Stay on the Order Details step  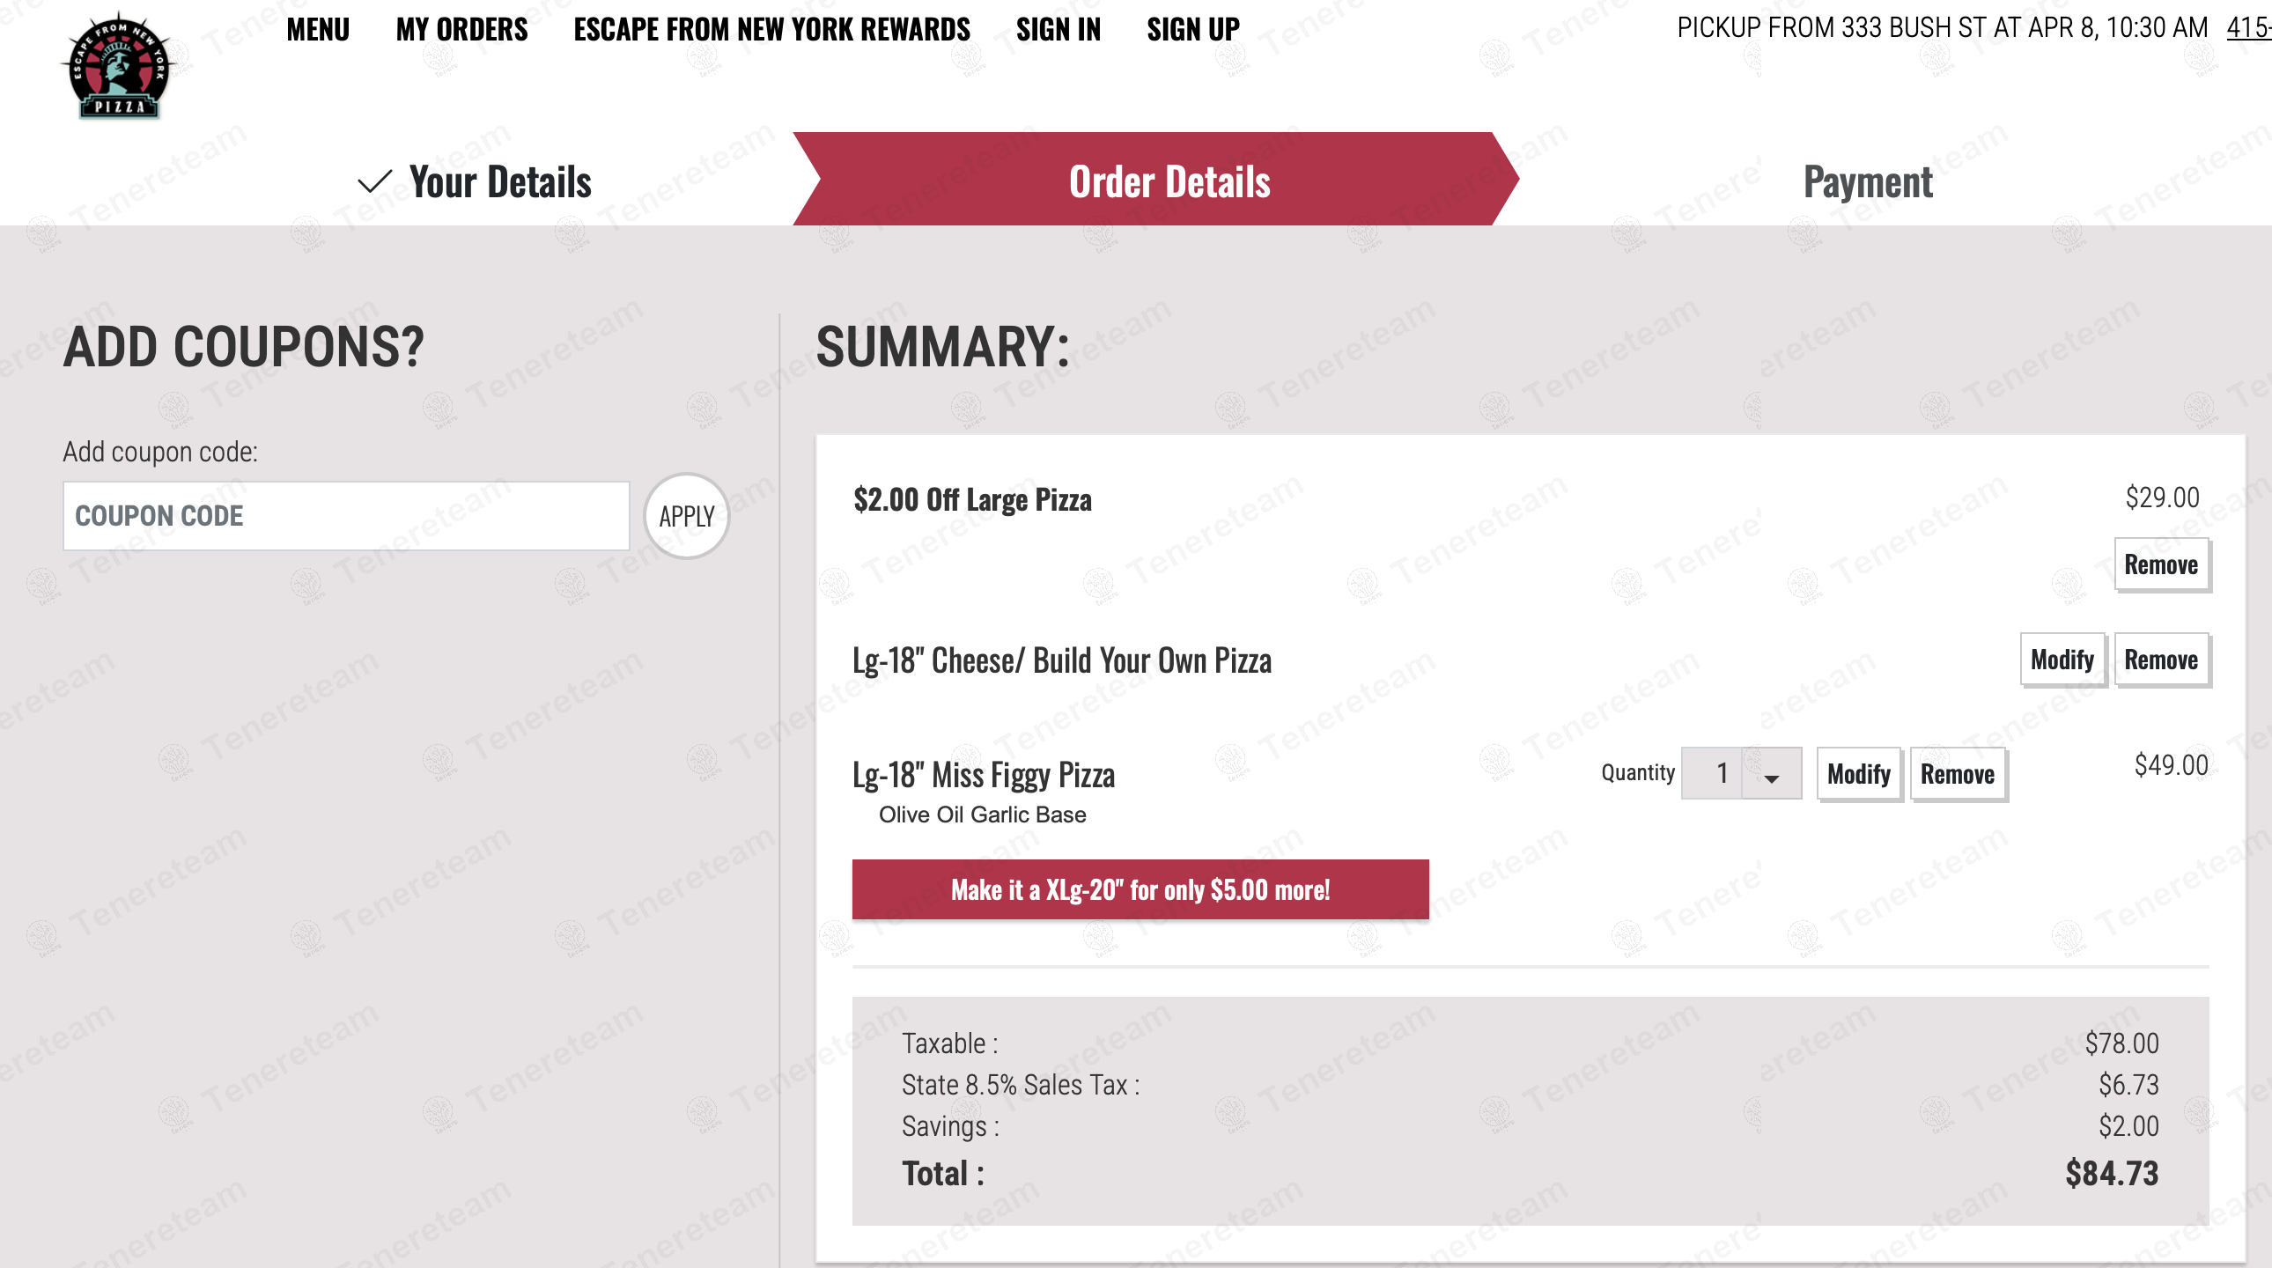pyautogui.click(x=1169, y=182)
